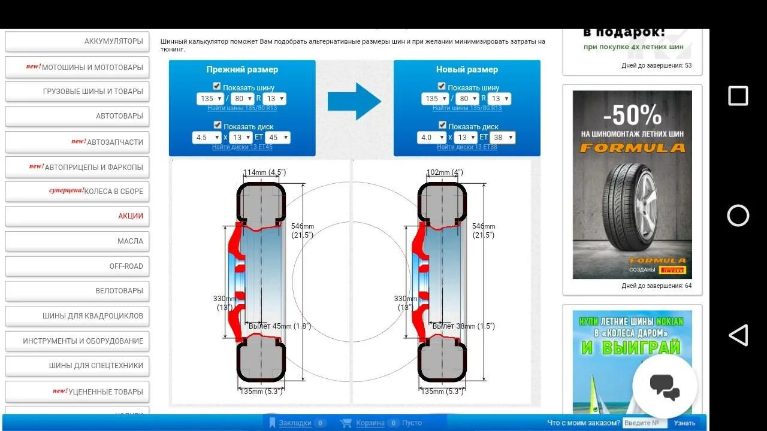Open new disc ET dropdown 38
Image resolution: width=767 pixels, height=431 pixels.
click(x=502, y=138)
